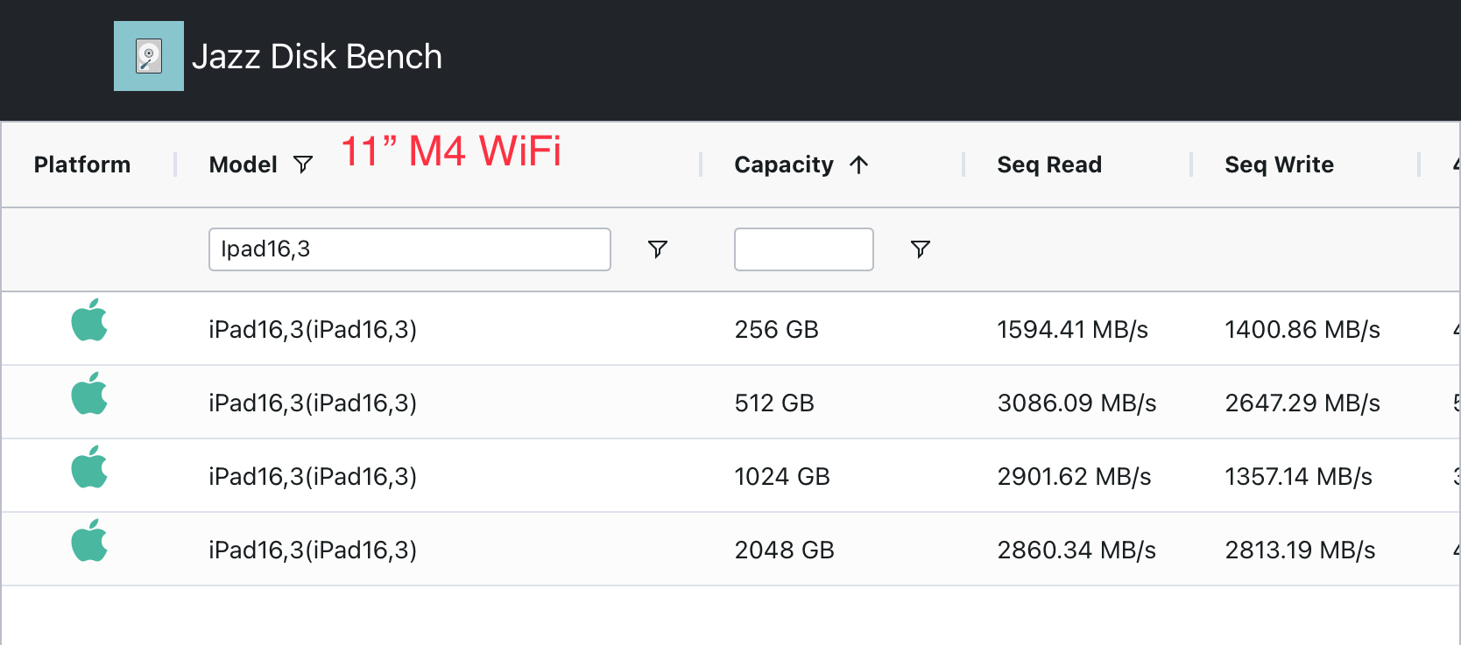Screen dimensions: 1461x645
Task: Click the Apple icon in 1024 GB row
Action: pos(89,467)
